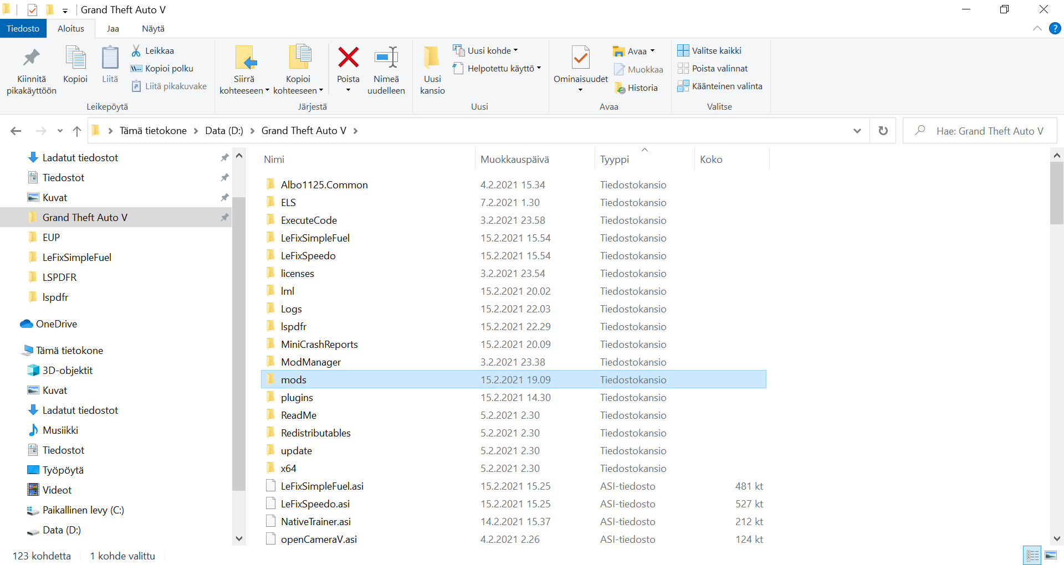Image resolution: width=1064 pixels, height=565 pixels.
Task: Cut selection with Leikkaa scissors
Action: tap(153, 50)
